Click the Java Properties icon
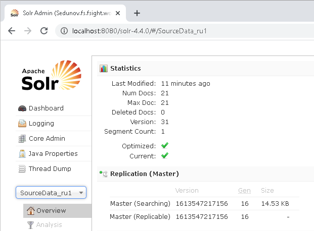314x231 pixels. [x=22, y=154]
